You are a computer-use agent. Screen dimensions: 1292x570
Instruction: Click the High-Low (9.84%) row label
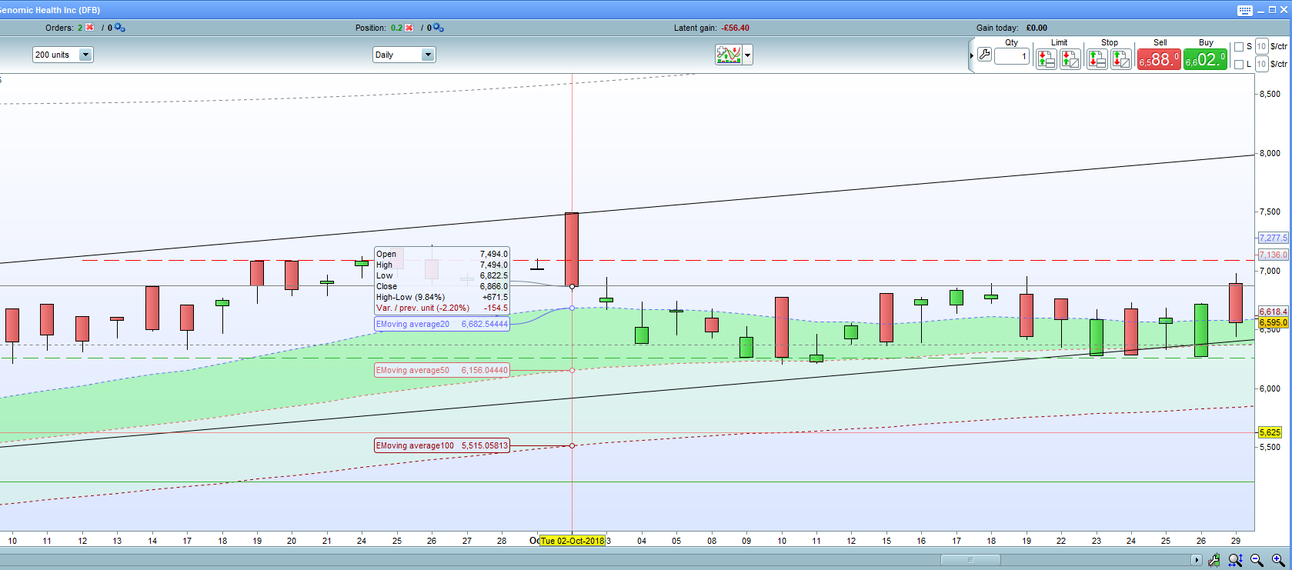tap(410, 297)
